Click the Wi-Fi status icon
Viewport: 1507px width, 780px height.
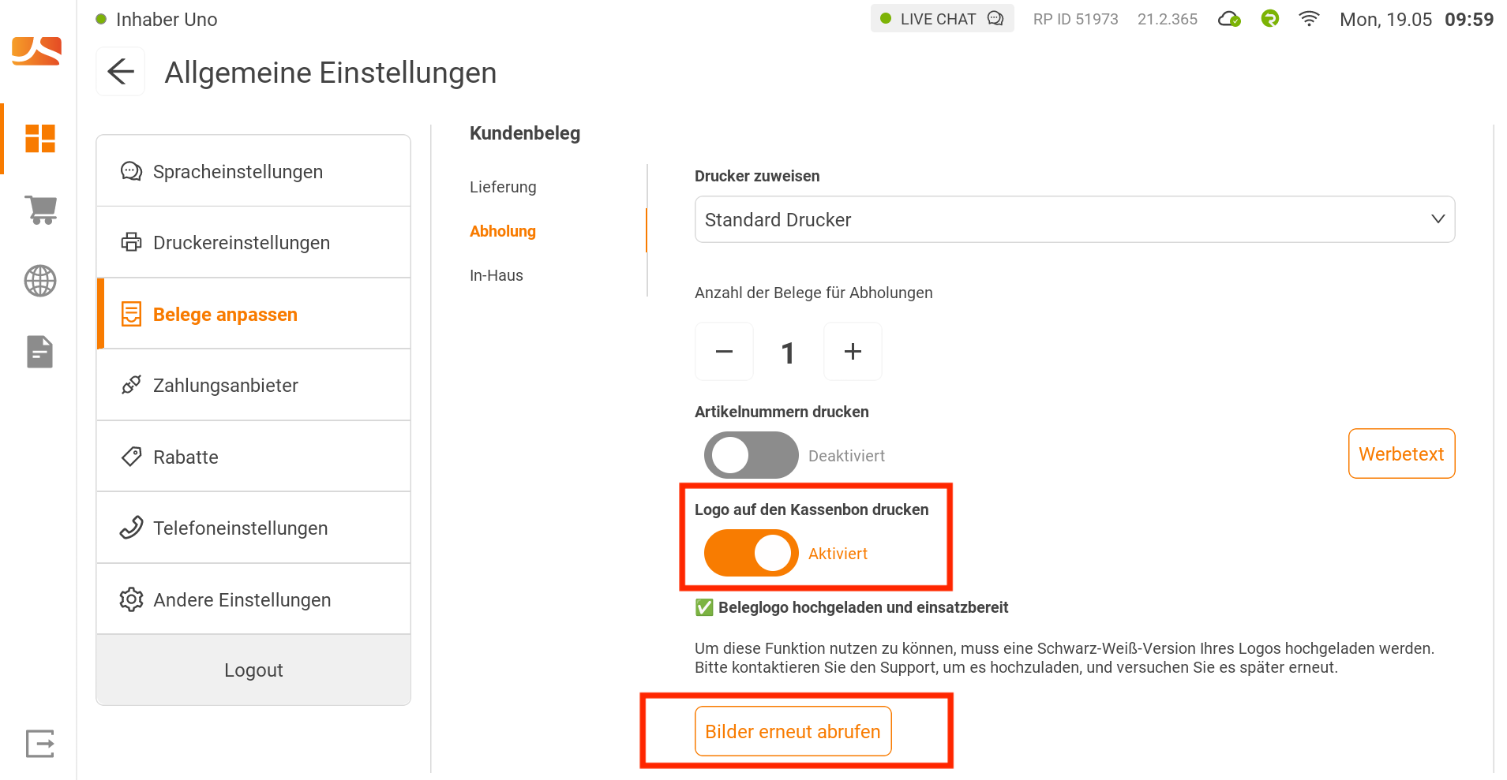tap(1309, 19)
